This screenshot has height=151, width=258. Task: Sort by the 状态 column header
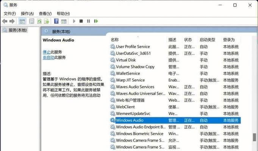pos(188,40)
